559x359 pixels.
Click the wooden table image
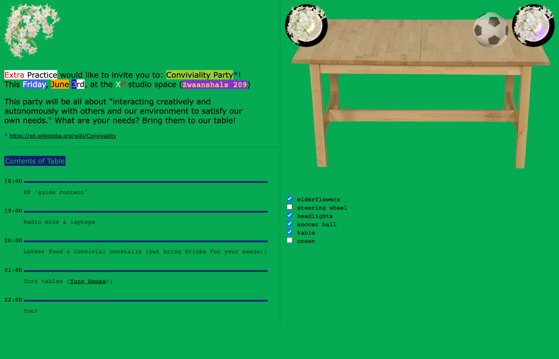pos(420,93)
